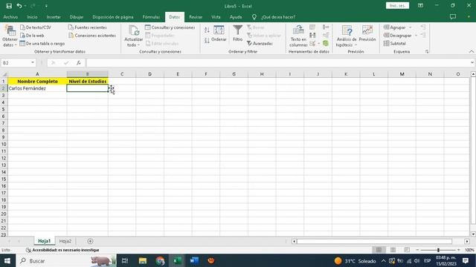476x267 pixels.
Task: Open the green data model cube icon
Action: pos(326,44)
